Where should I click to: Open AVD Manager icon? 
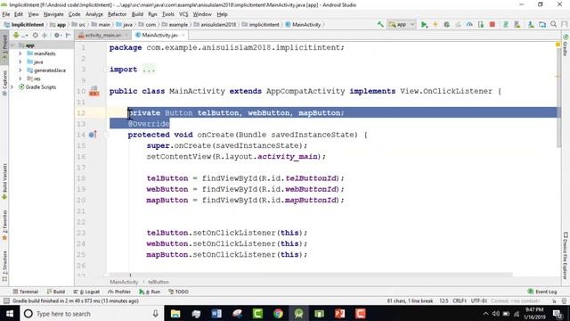tap(517, 24)
